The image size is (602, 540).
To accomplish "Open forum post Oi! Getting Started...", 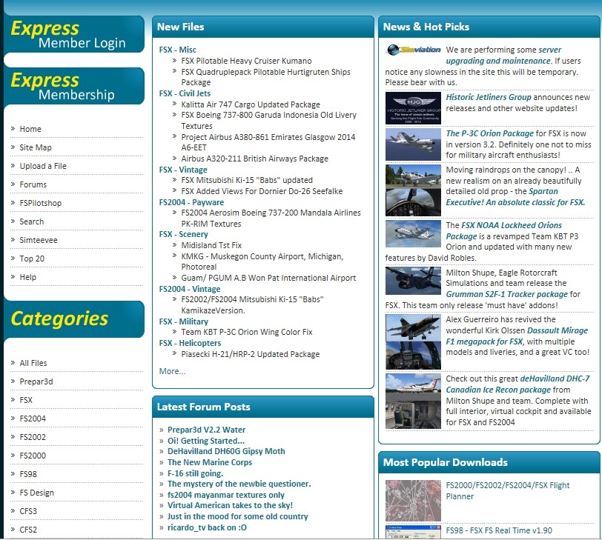I will pyautogui.click(x=206, y=441).
